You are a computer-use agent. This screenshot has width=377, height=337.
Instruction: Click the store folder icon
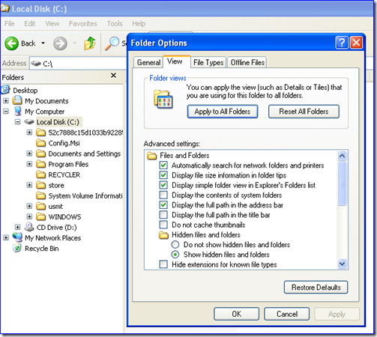pos(40,185)
